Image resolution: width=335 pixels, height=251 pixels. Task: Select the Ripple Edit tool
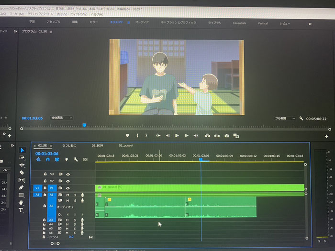[22, 165]
